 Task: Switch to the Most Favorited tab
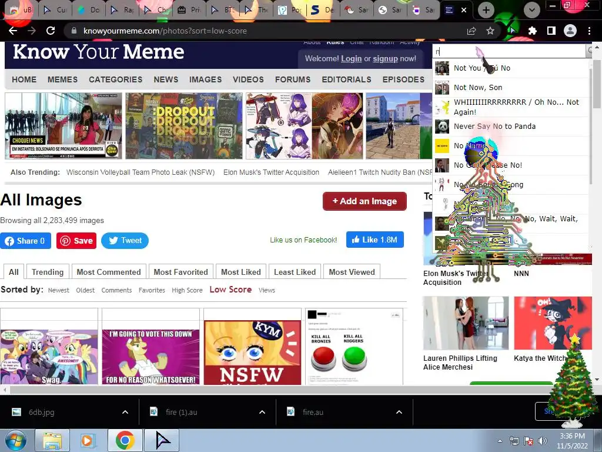pos(181,272)
